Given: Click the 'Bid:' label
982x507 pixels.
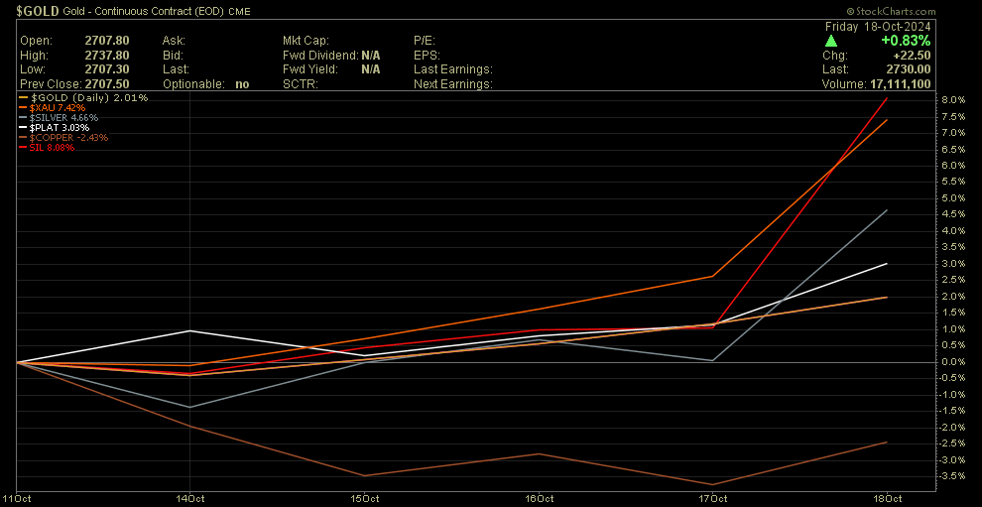Looking at the screenshot, I should tap(173, 56).
